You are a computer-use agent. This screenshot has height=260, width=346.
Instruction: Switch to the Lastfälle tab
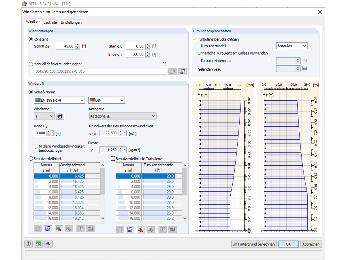50,22
